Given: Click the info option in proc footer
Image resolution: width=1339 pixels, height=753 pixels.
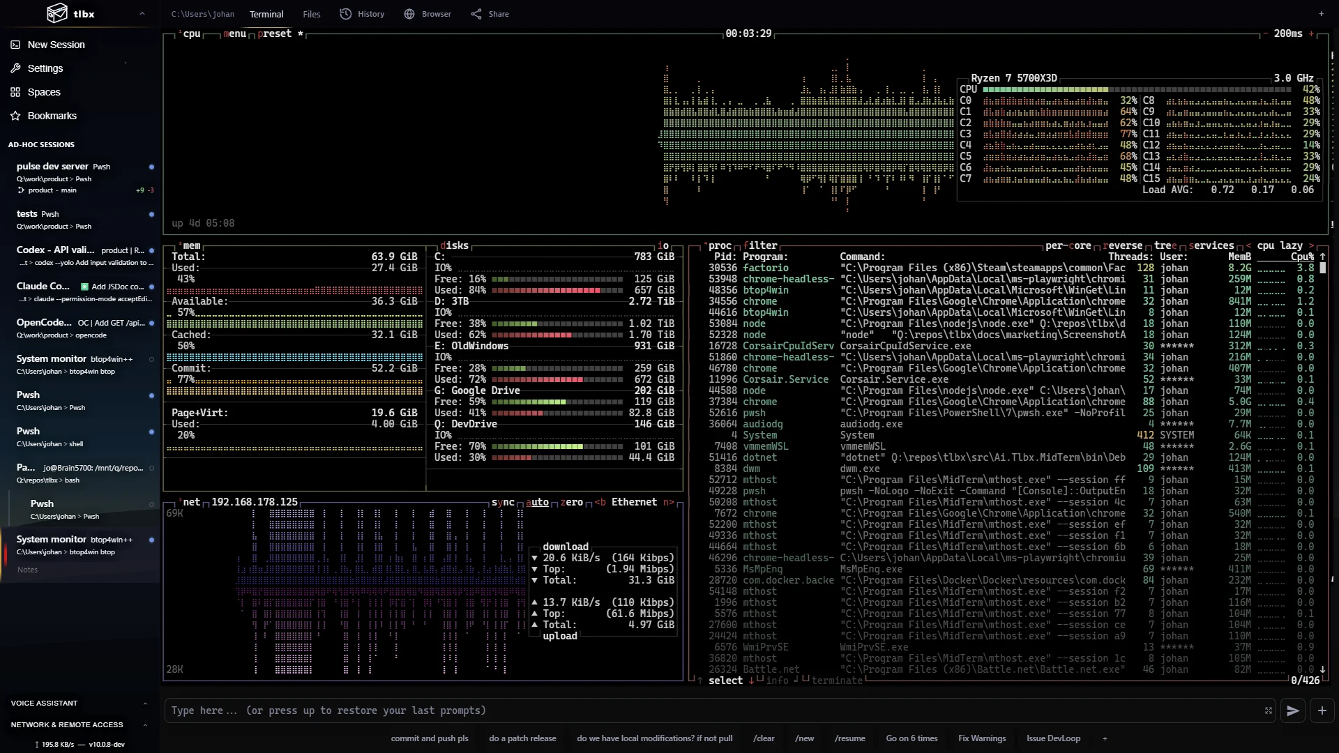Looking at the screenshot, I should click(777, 680).
